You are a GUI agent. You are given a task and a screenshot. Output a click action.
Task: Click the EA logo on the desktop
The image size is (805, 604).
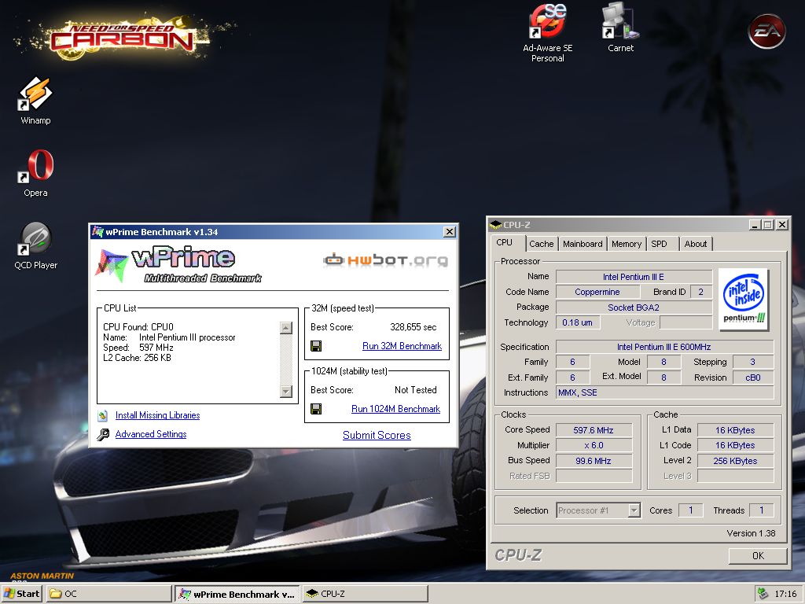point(767,31)
